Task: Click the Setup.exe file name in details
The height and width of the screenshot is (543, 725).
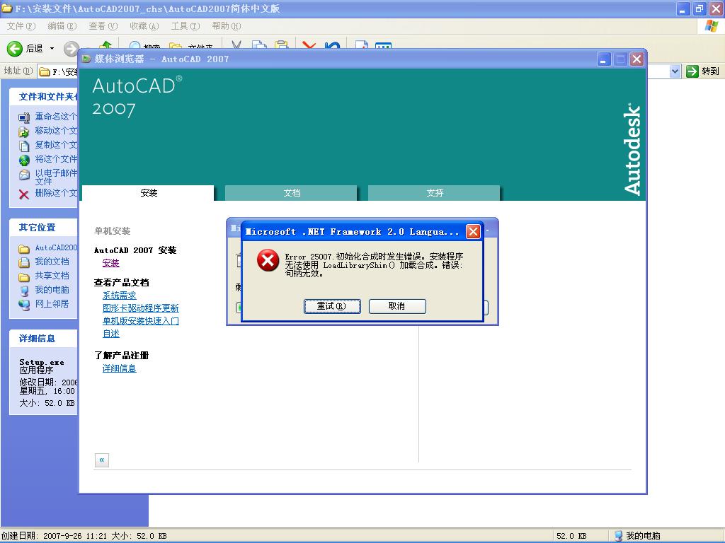Action: (x=42, y=362)
